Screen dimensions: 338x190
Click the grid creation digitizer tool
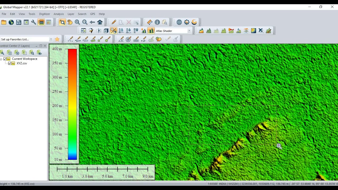(x=136, y=39)
